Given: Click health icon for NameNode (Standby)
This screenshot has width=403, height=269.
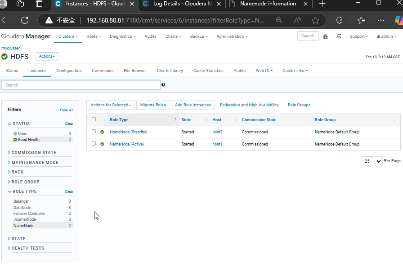Looking at the screenshot, I should [102, 132].
